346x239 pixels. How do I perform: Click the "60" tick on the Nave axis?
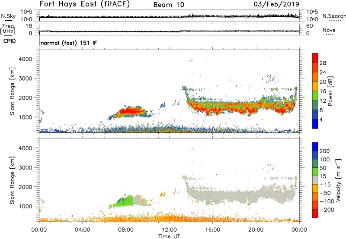pyautogui.click(x=309, y=26)
